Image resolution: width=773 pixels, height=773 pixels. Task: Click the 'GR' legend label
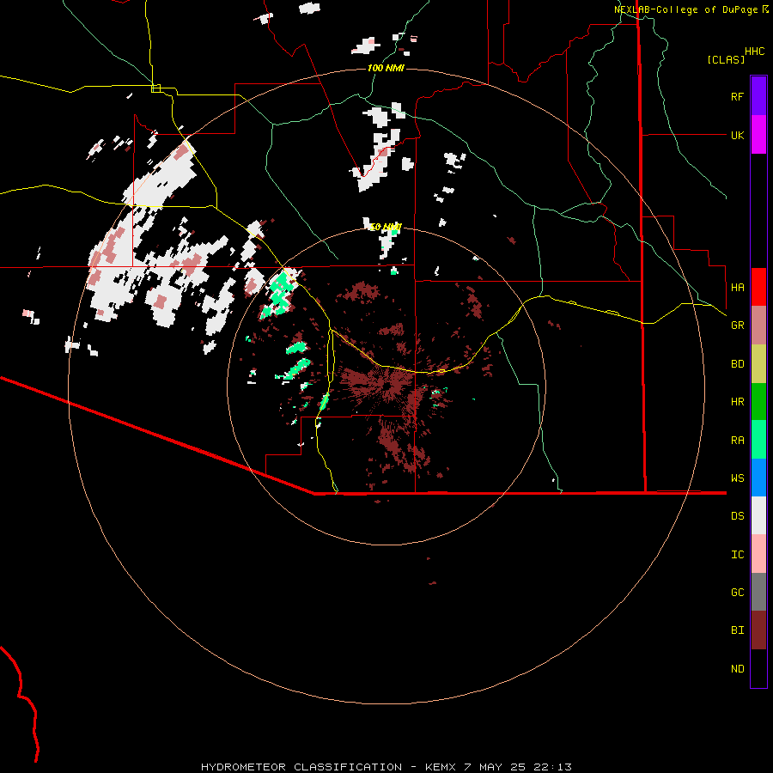(x=737, y=326)
